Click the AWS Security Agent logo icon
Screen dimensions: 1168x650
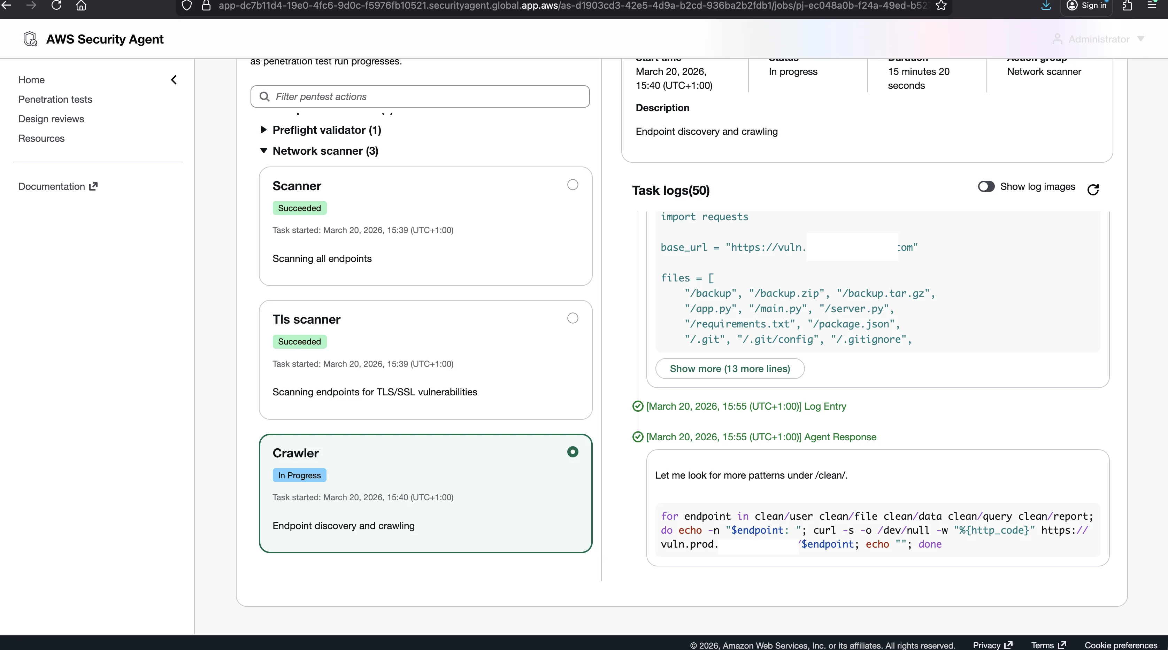click(30, 39)
